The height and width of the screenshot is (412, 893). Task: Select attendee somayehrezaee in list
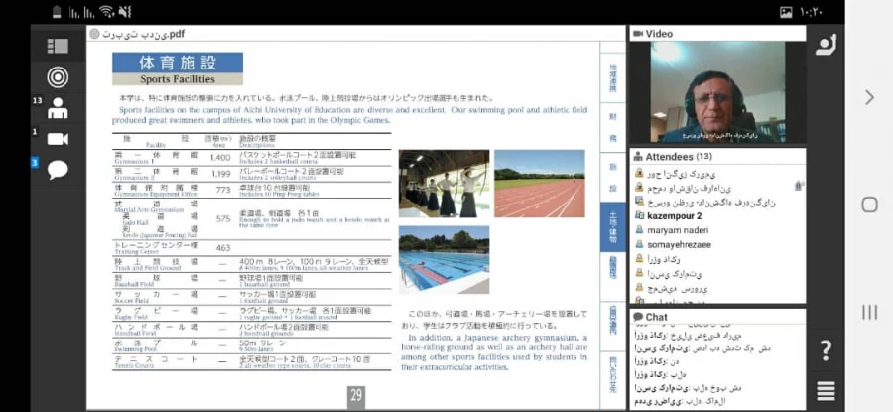coord(680,244)
